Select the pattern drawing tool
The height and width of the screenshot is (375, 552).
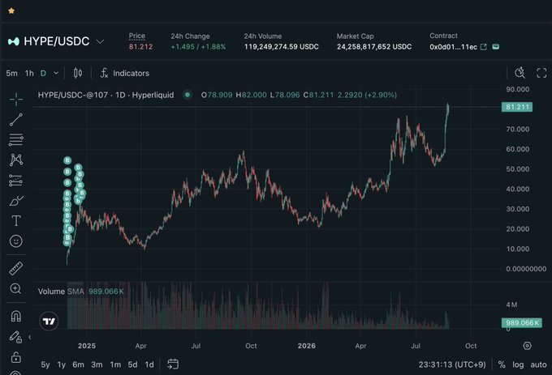coord(16,160)
